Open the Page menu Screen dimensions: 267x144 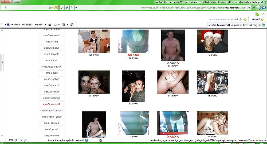pos(39,25)
